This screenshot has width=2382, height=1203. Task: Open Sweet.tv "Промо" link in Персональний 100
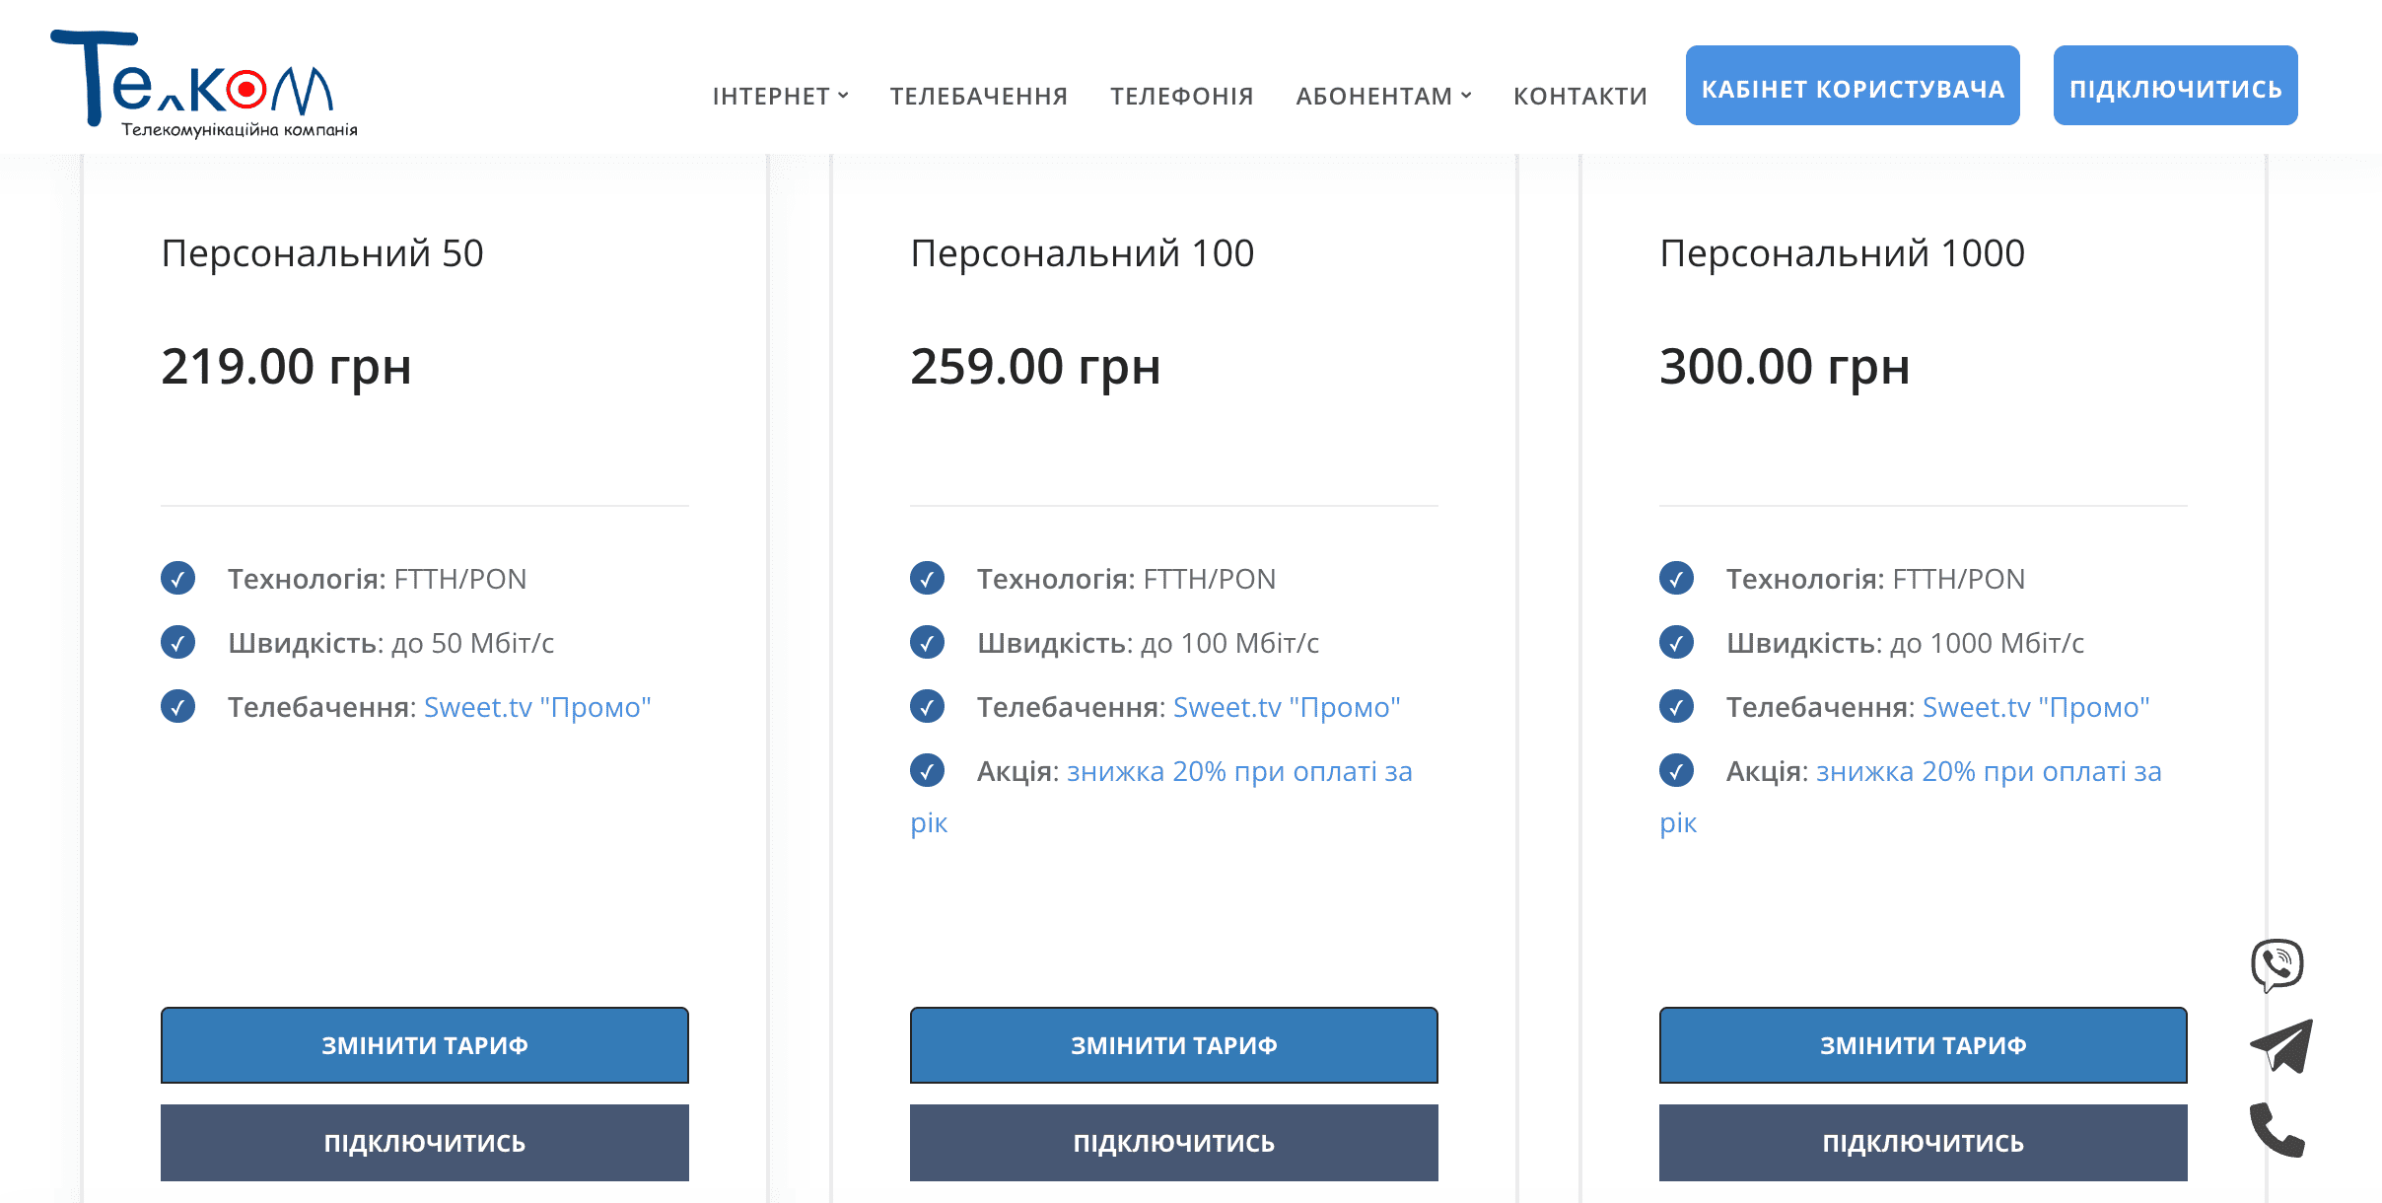pos(1287,707)
